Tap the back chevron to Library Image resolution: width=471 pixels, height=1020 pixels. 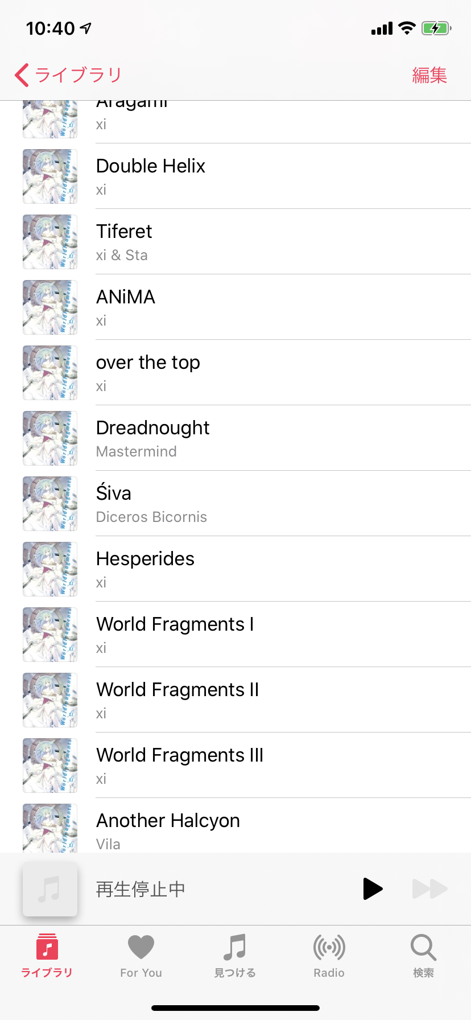(x=23, y=75)
